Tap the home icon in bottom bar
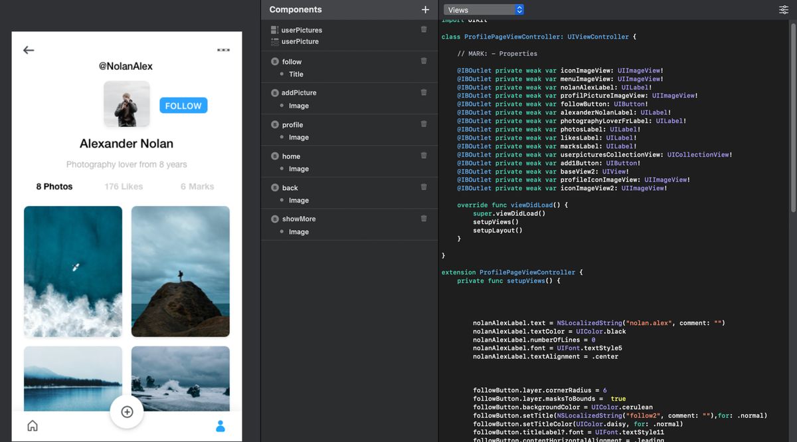The height and width of the screenshot is (442, 797). coord(33,426)
